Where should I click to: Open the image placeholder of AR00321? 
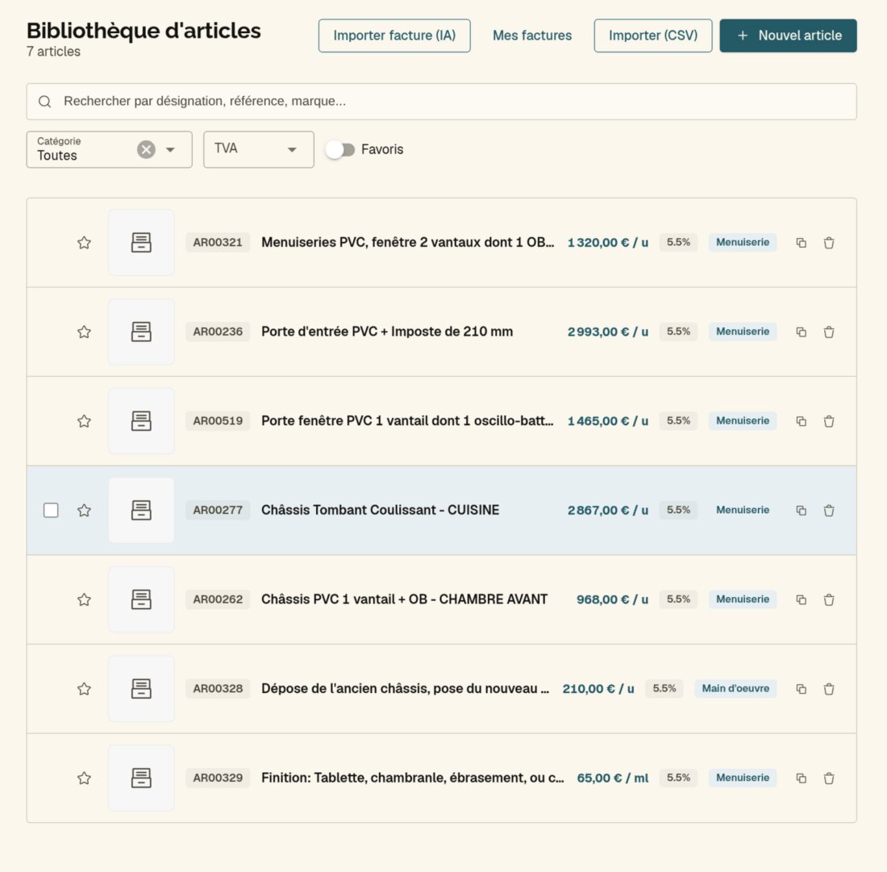[x=141, y=243]
